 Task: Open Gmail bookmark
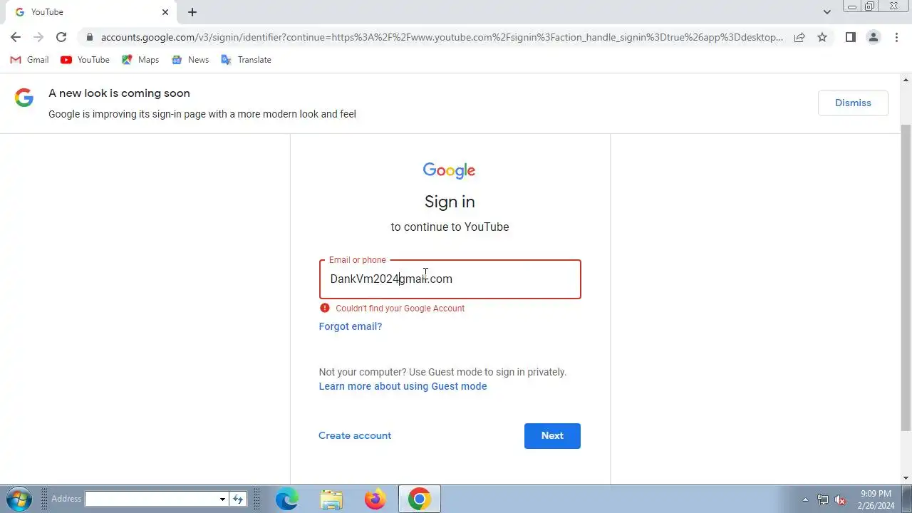[x=29, y=60]
